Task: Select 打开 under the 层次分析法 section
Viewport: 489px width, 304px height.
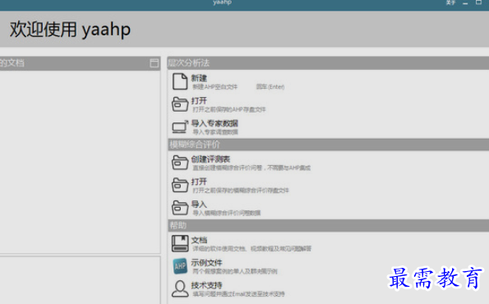Action: click(x=199, y=101)
